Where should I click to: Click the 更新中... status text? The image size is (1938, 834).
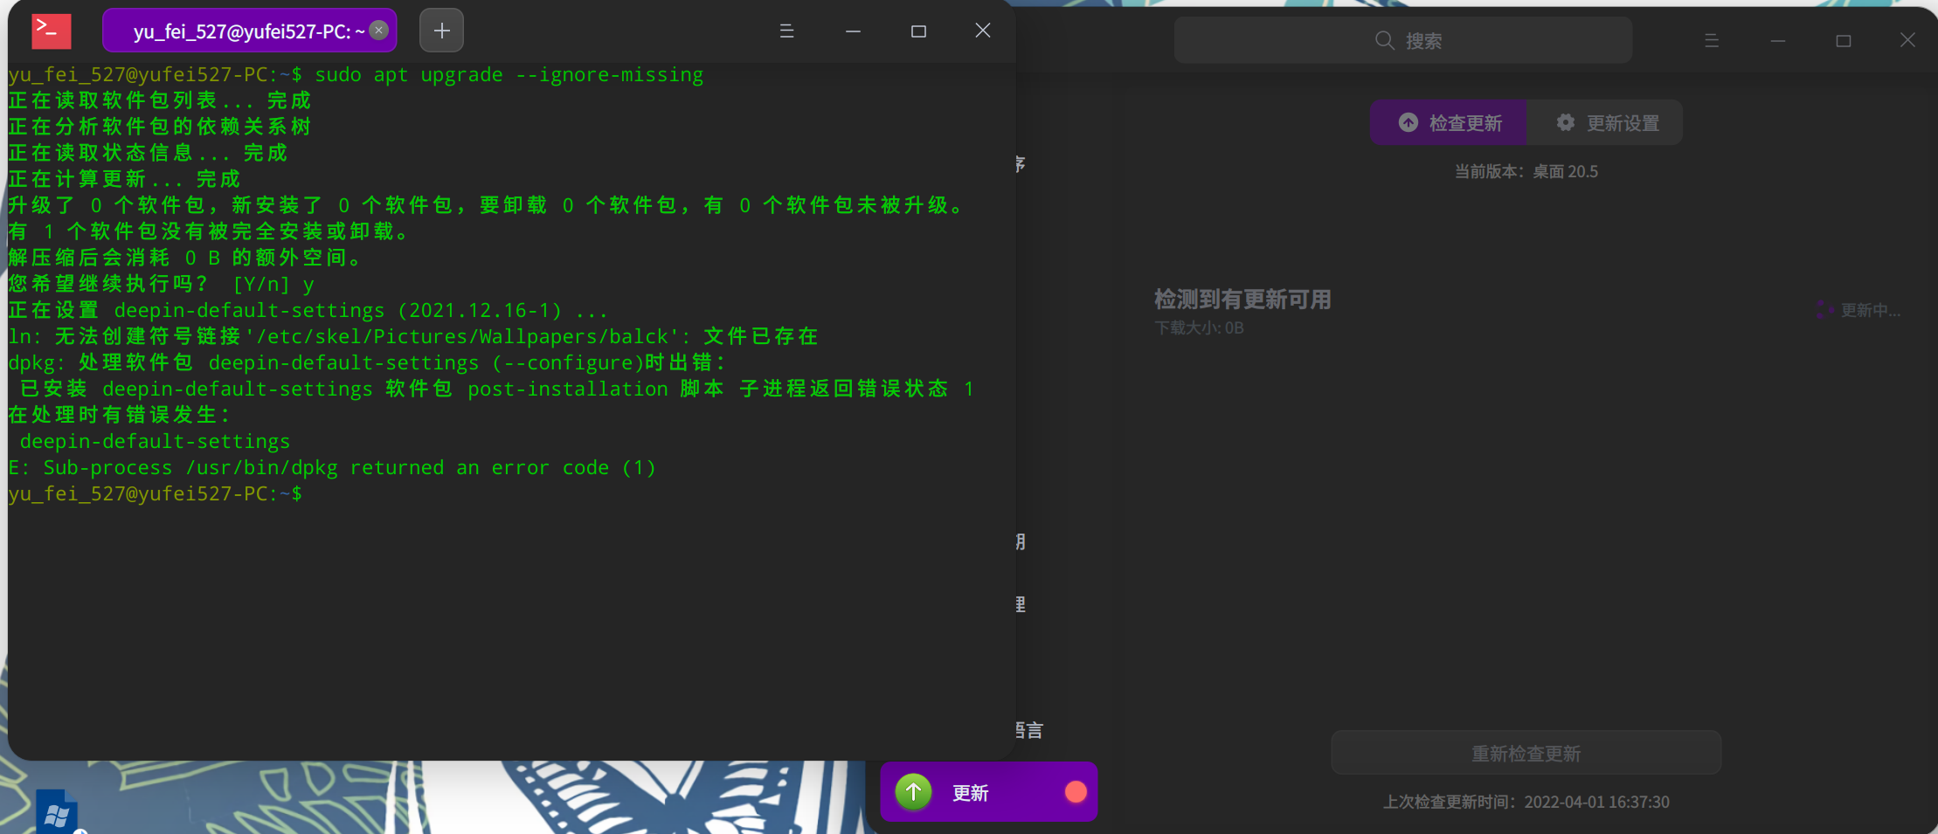(x=1871, y=310)
